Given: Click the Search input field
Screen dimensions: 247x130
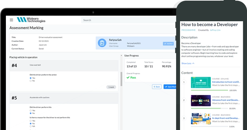Looking at the screenshot, I should point(128,20).
